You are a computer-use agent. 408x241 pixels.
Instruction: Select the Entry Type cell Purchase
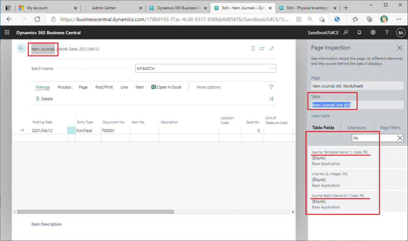[x=88, y=130]
